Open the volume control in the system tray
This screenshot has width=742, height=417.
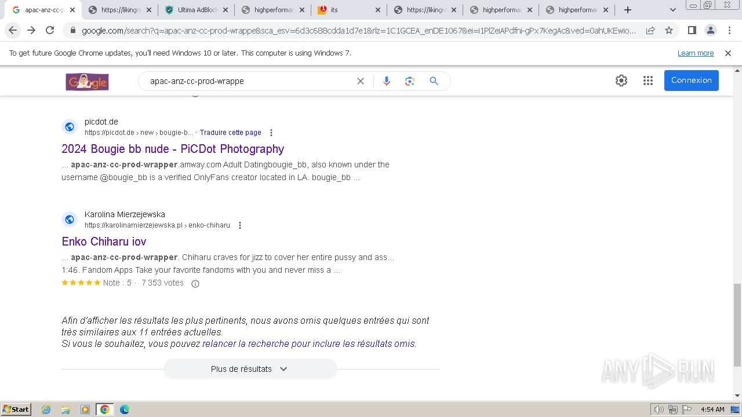pos(659,409)
